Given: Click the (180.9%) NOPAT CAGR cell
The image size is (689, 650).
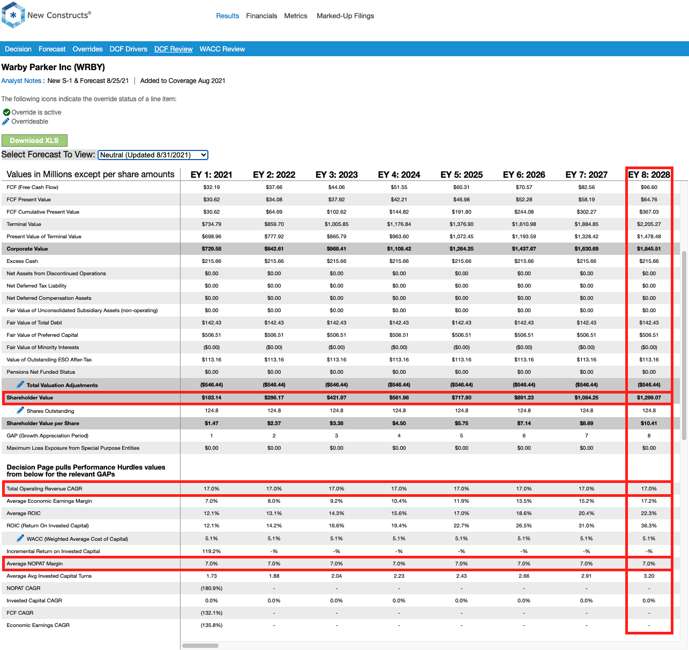Looking at the screenshot, I should (x=212, y=588).
